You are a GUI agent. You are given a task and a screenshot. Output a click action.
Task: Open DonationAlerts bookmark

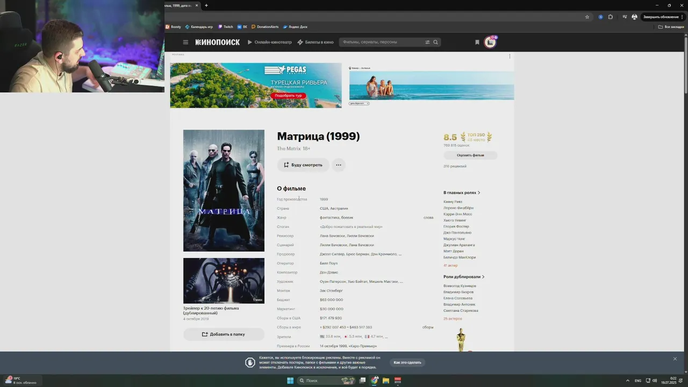pos(265,26)
